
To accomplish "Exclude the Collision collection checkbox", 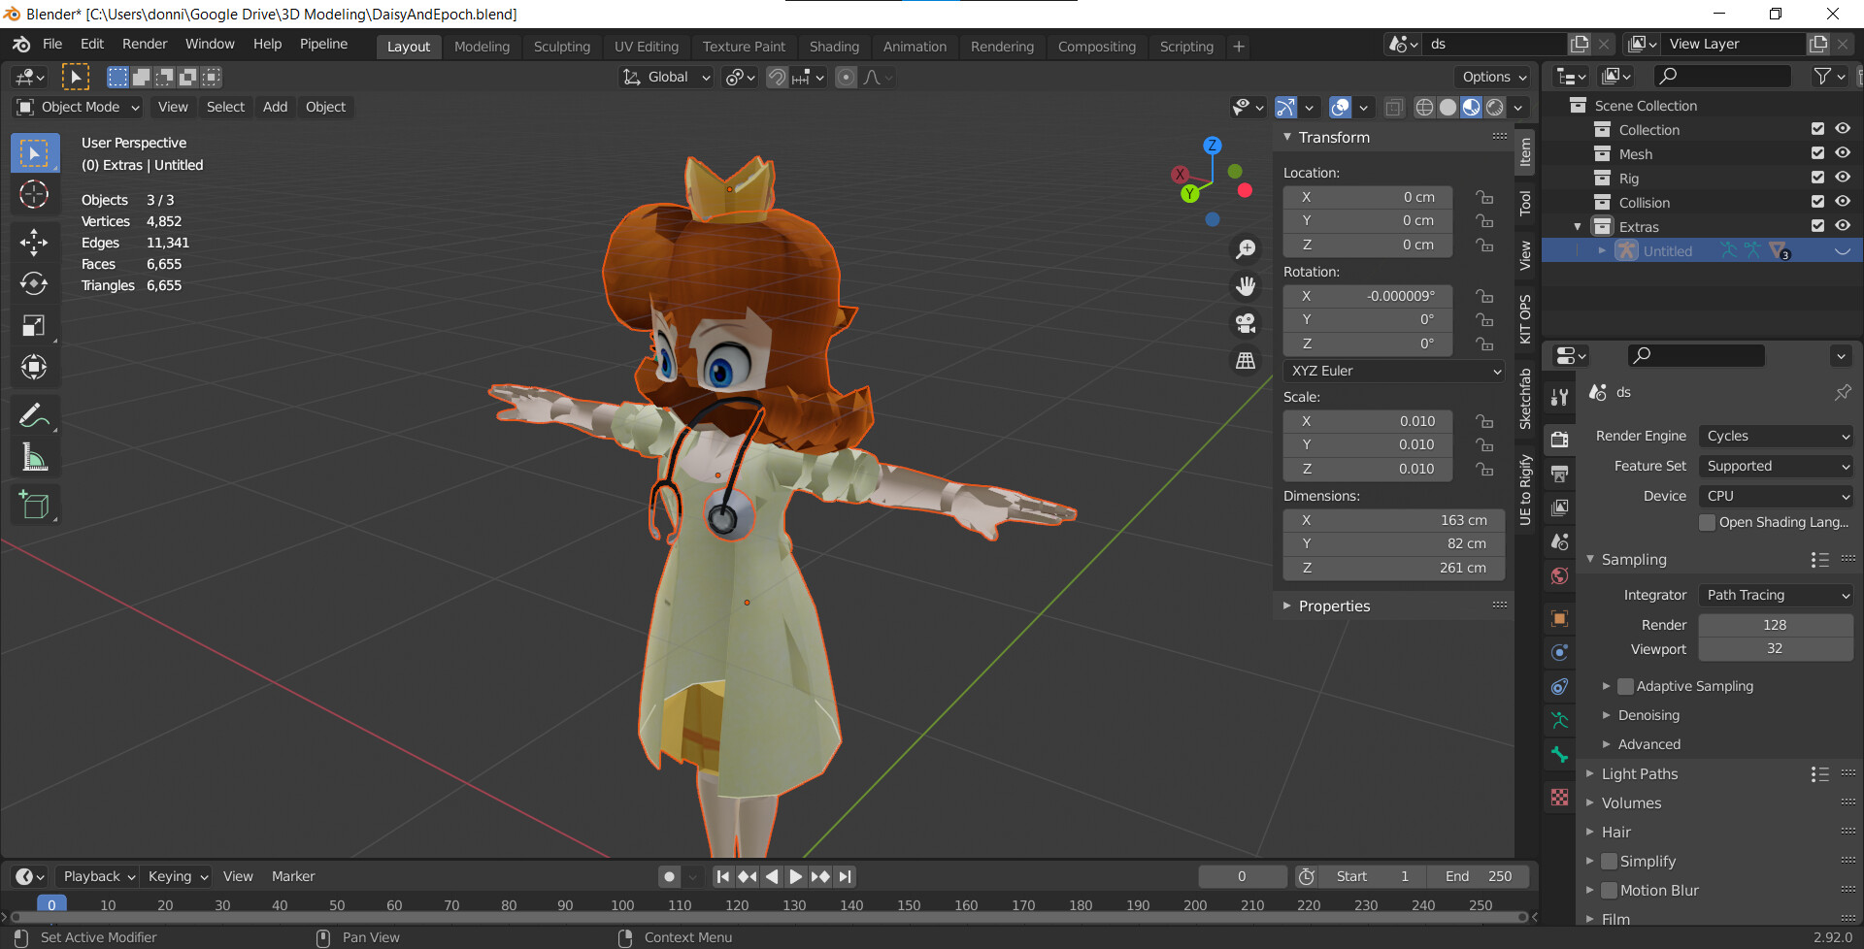I will point(1817,202).
